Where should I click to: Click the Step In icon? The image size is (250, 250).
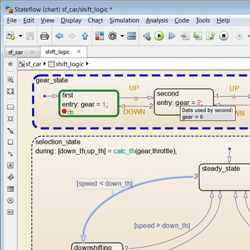coord(185,36)
